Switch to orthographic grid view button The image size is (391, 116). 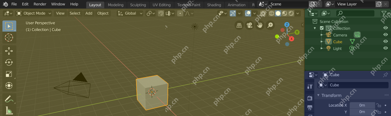tap(239, 25)
